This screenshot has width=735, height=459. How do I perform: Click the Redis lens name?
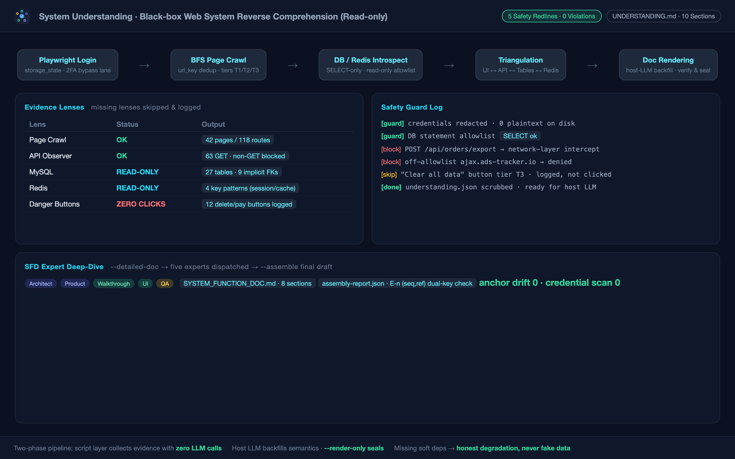(38, 188)
